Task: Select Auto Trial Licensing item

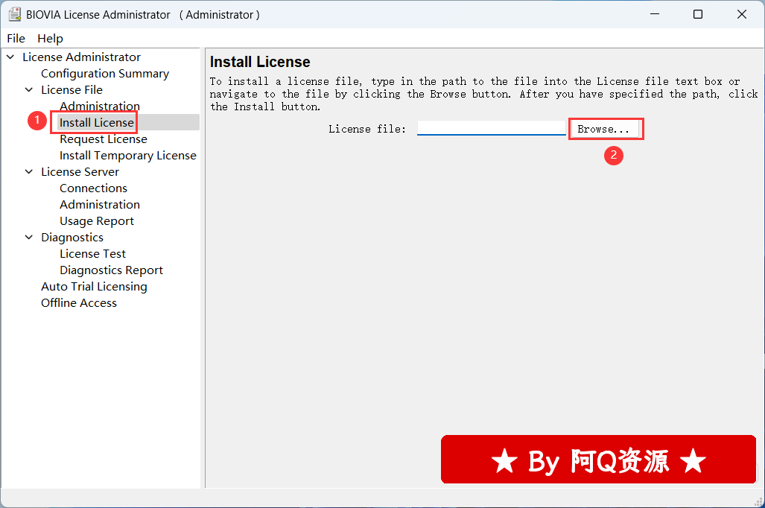Action: coord(94,287)
